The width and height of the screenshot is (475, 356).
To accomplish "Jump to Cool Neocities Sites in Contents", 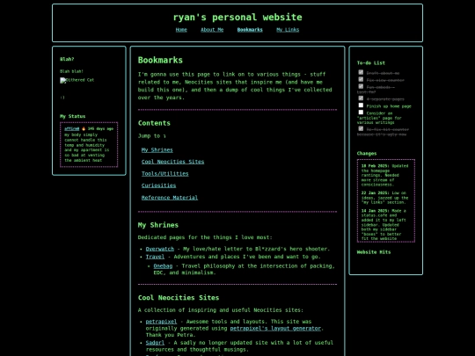I will pyautogui.click(x=172, y=162).
